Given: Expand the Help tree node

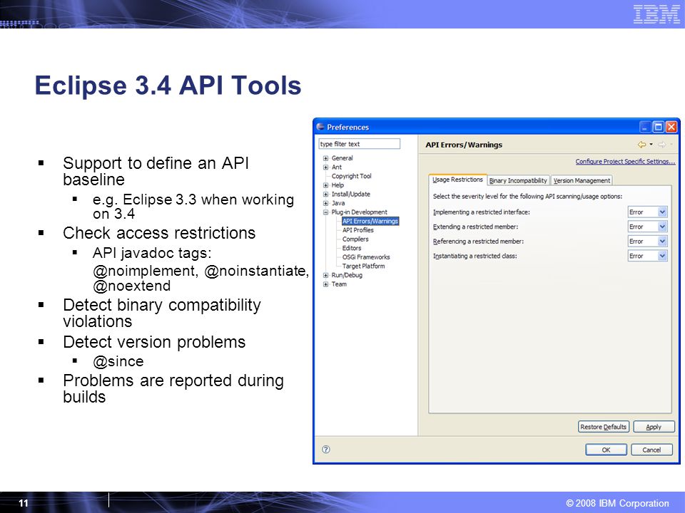Looking at the screenshot, I should pos(325,185).
